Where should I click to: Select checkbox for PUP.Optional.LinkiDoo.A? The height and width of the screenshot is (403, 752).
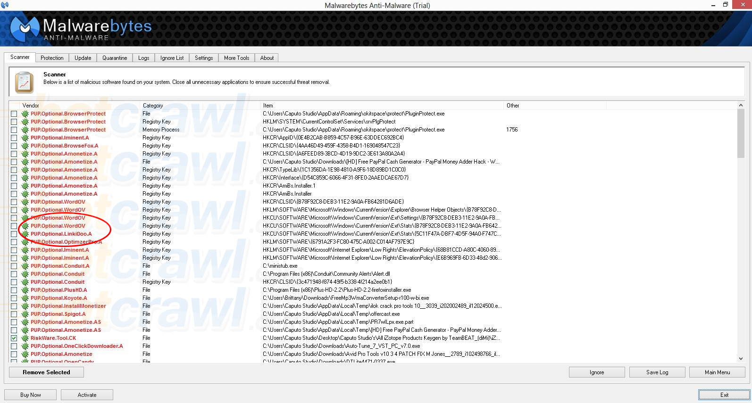coord(14,234)
